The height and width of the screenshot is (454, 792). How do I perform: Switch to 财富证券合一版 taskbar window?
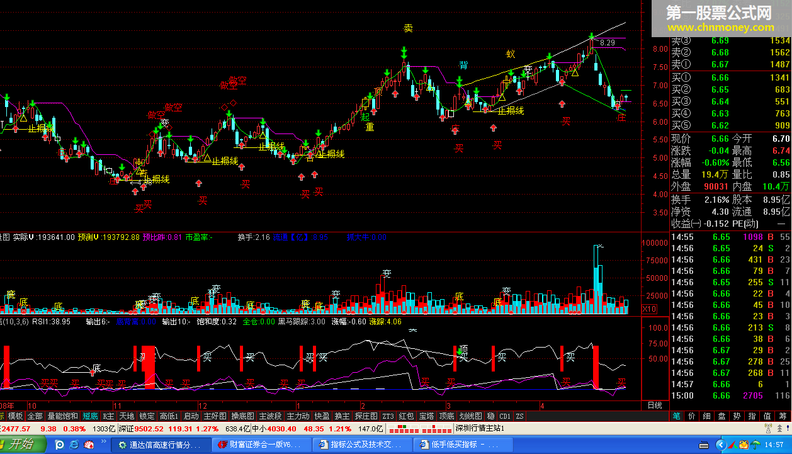pos(261,445)
